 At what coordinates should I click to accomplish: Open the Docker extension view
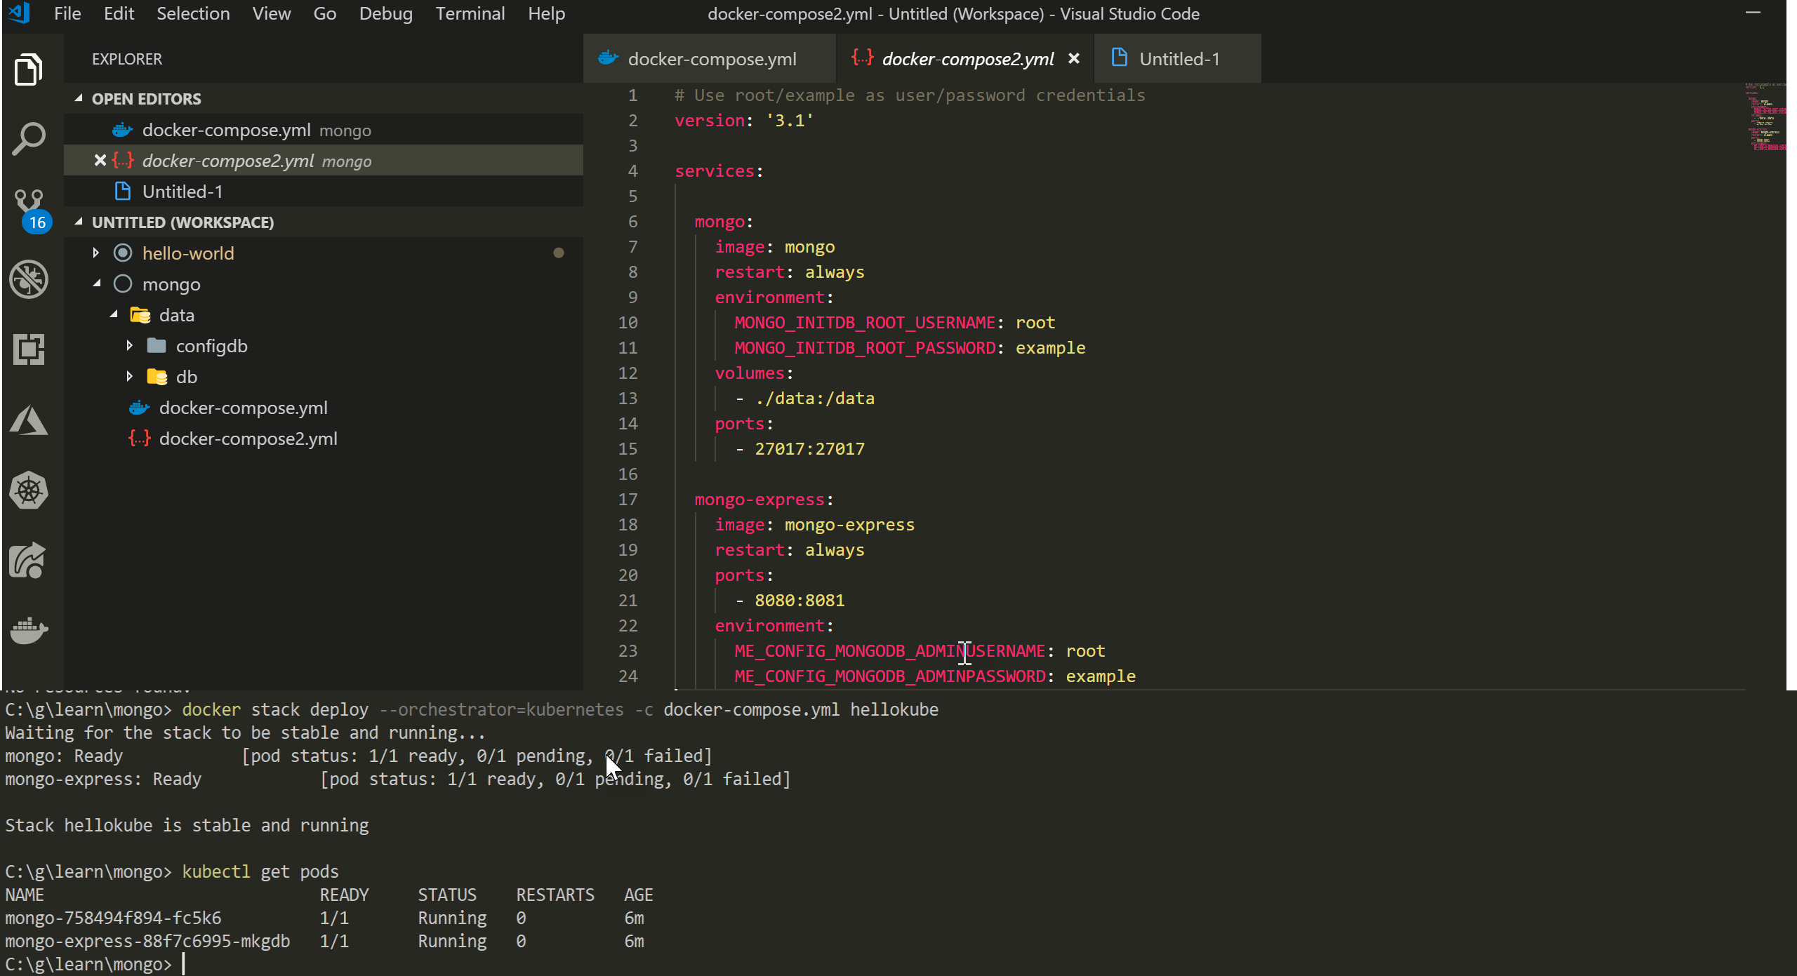29,630
